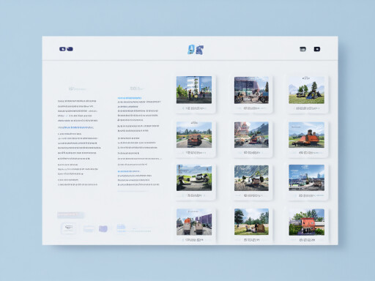375x281 pixels.
Task: Open the blue link heading the second text column
Action: point(130,98)
